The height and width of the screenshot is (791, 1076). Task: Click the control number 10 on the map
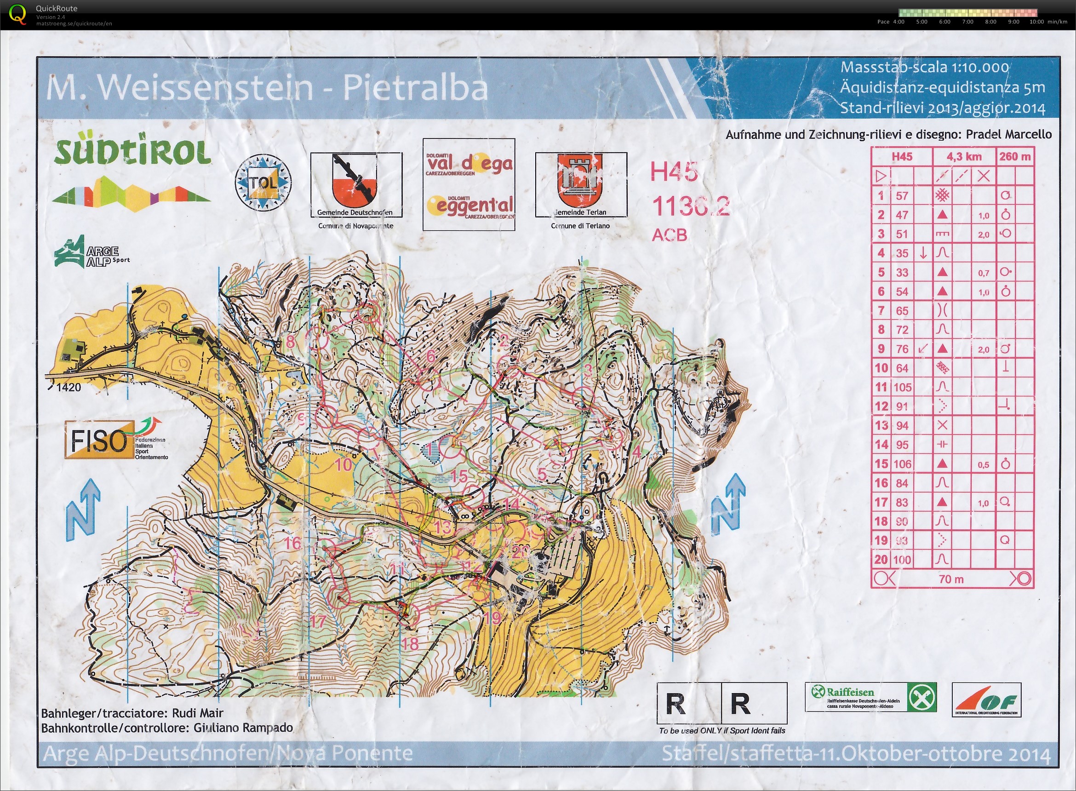pyautogui.click(x=343, y=464)
